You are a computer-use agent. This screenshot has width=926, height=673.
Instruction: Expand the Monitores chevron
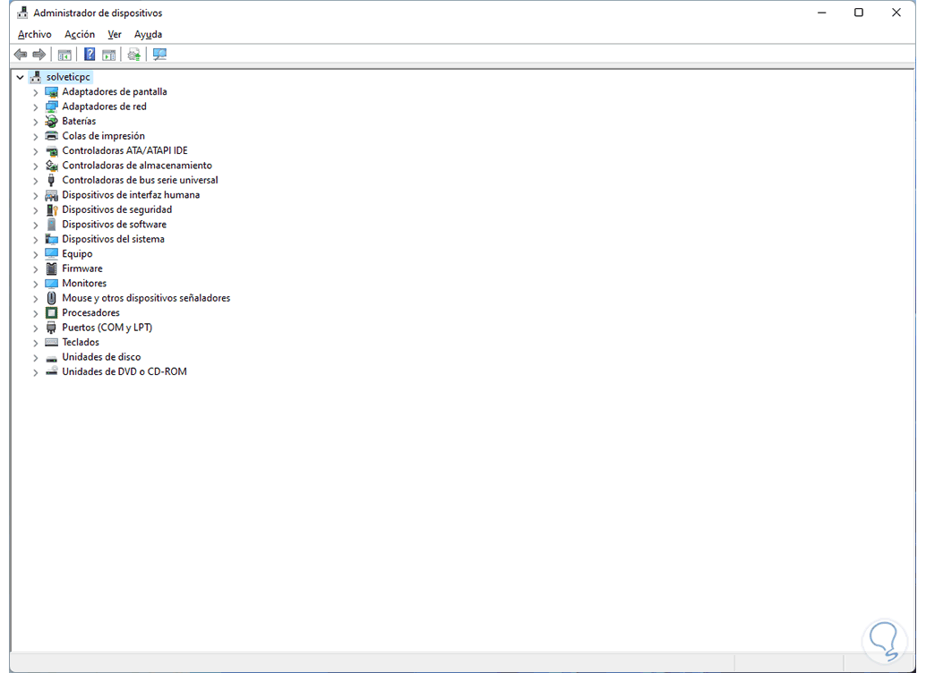point(36,284)
